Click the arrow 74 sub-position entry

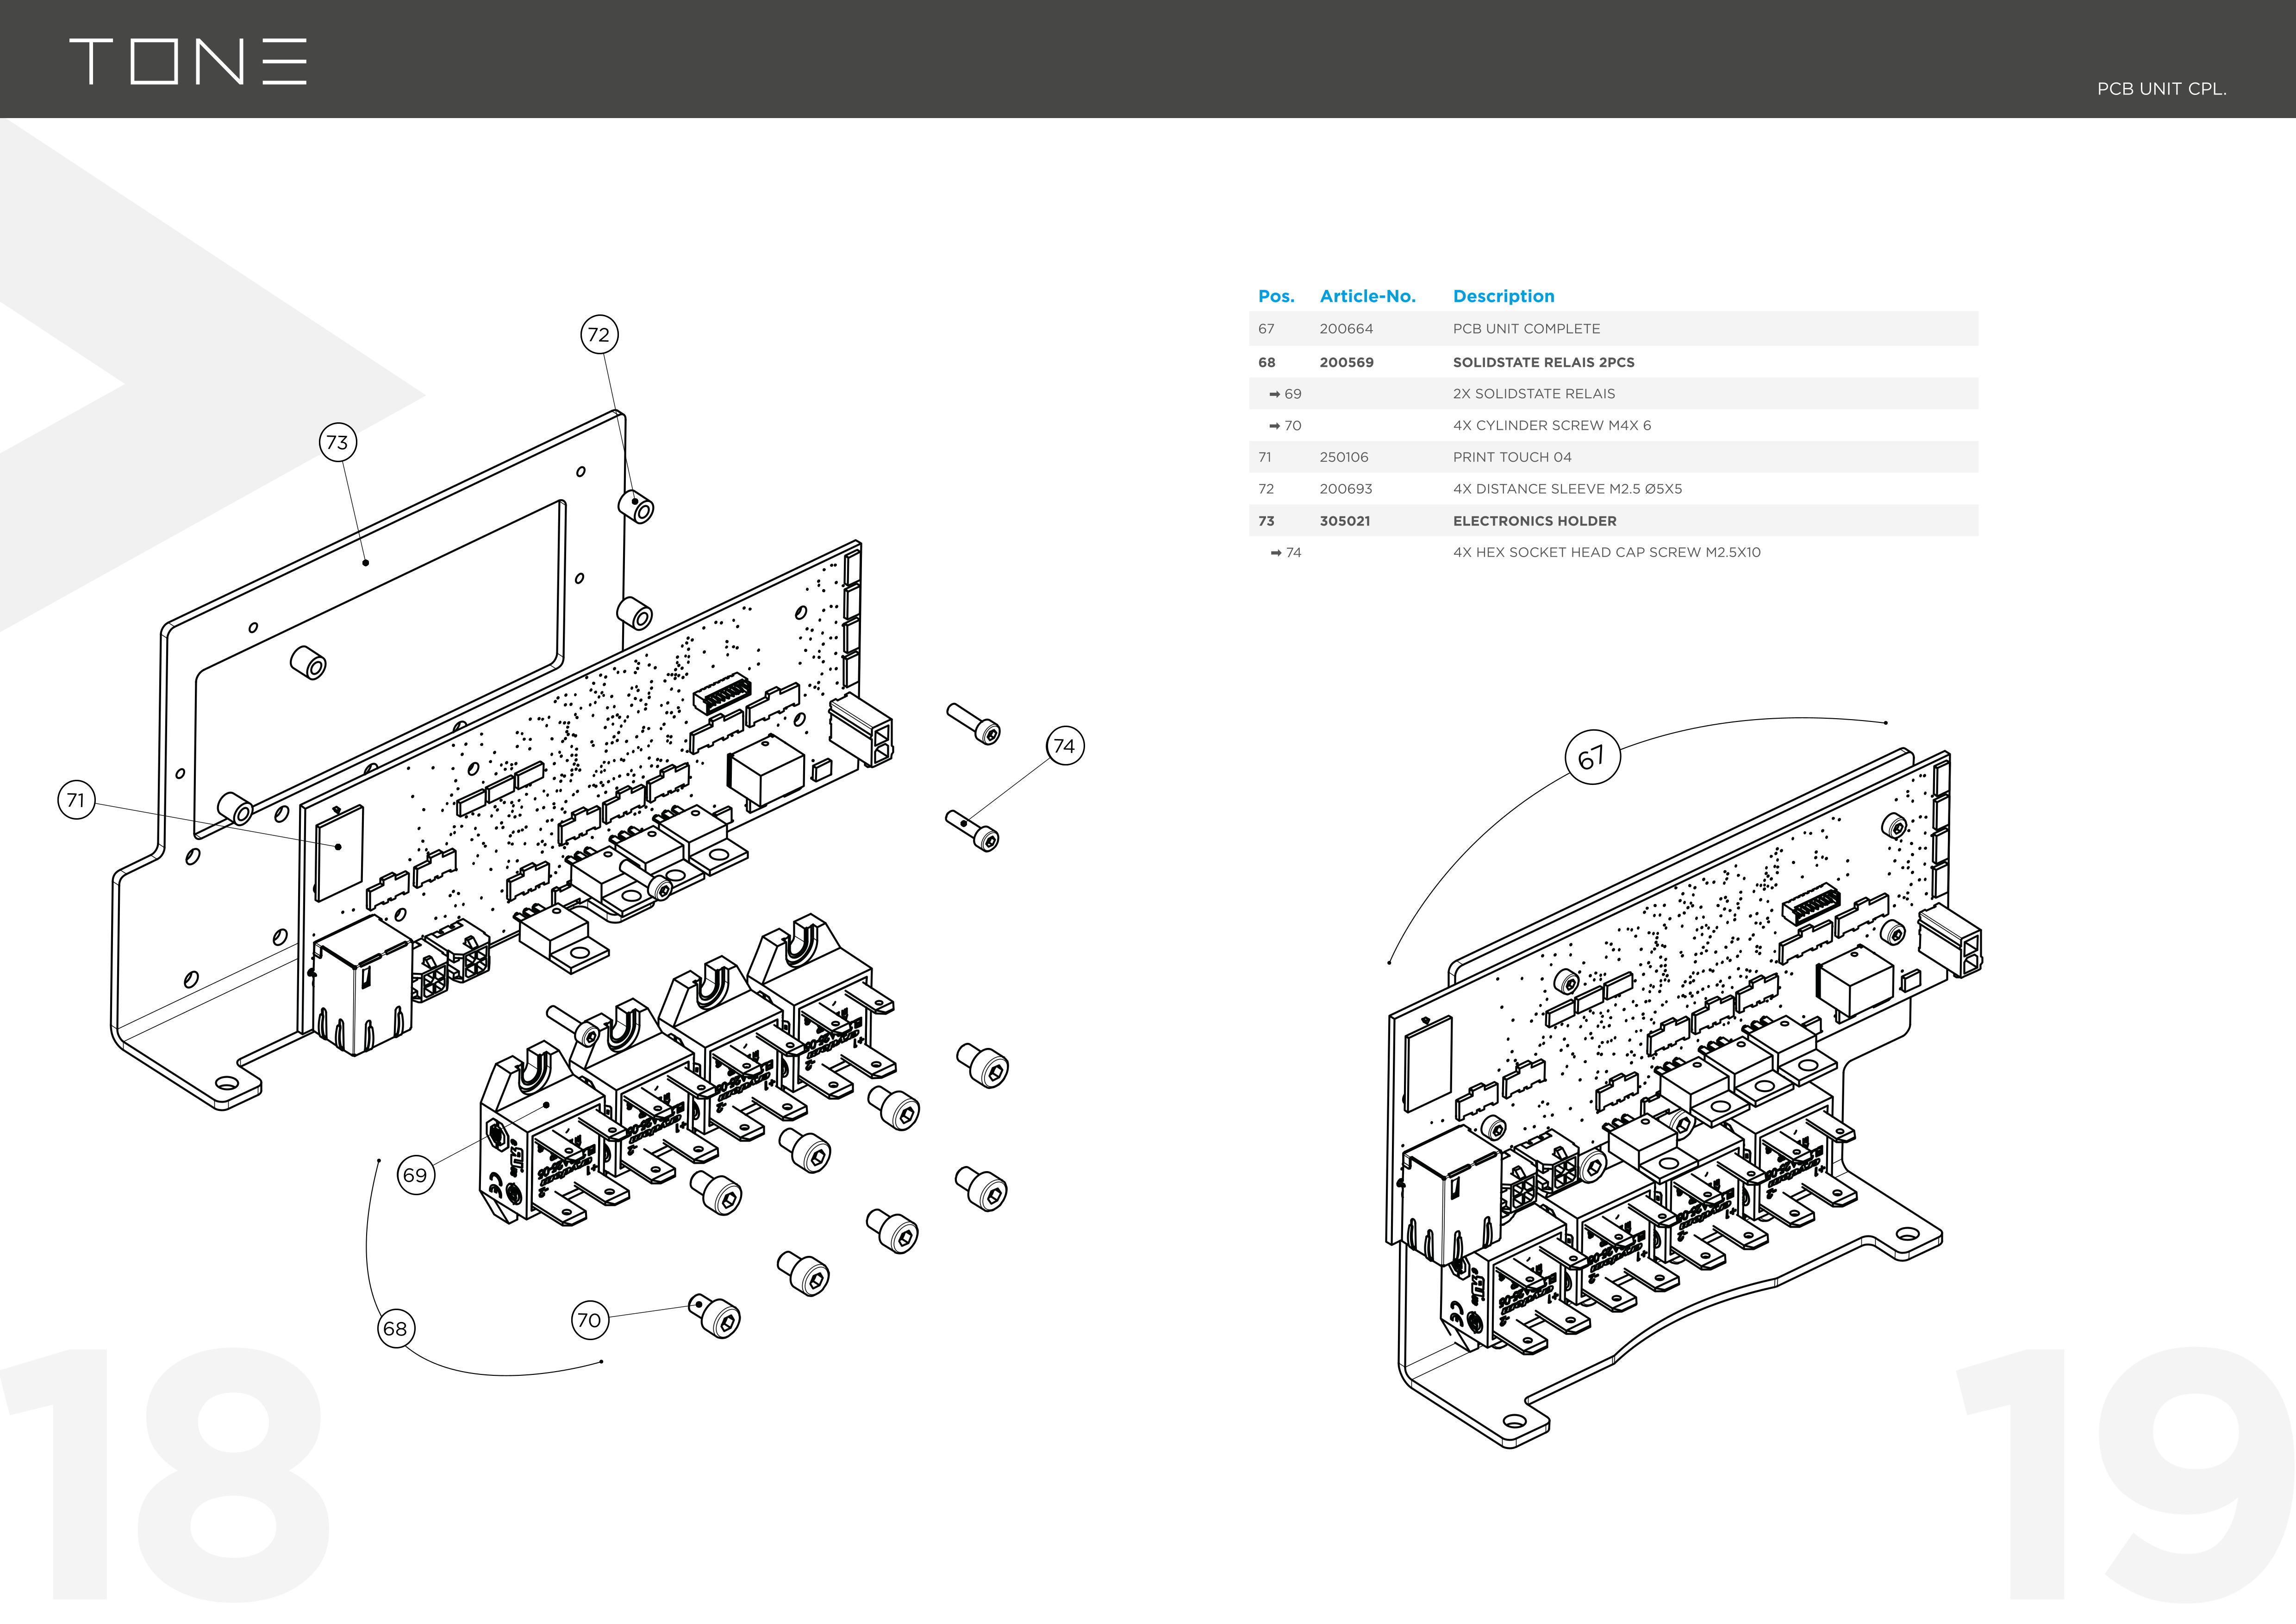click(x=1285, y=552)
